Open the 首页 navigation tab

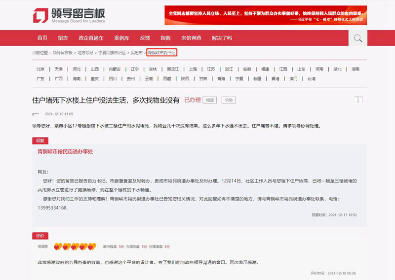pyautogui.click(x=42, y=38)
